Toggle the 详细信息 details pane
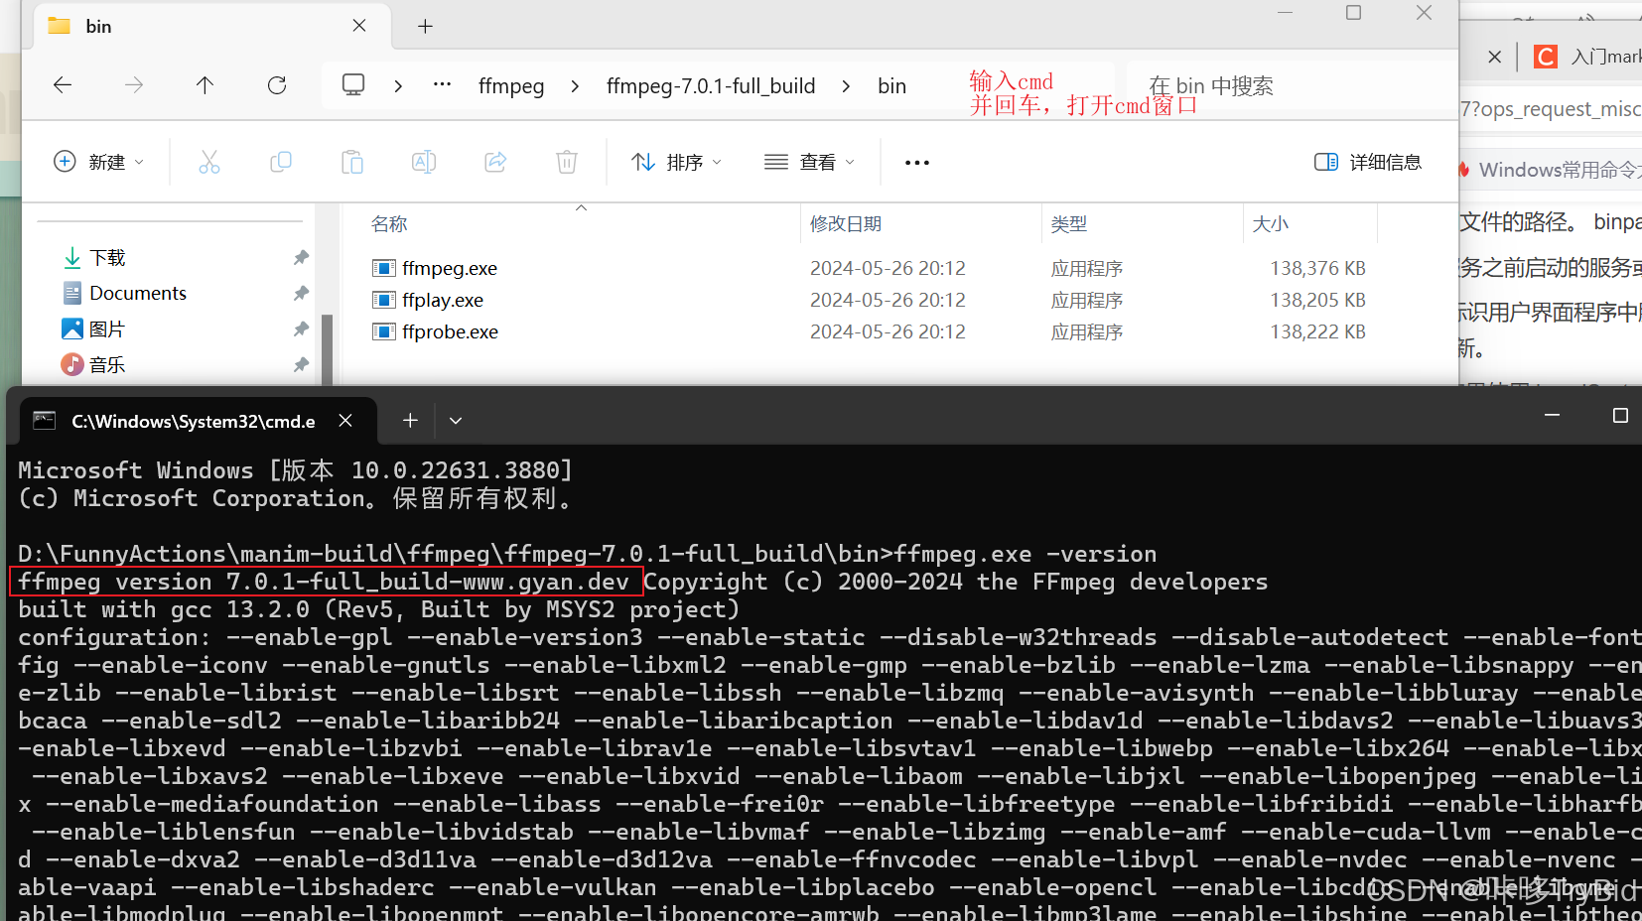 click(x=1368, y=162)
